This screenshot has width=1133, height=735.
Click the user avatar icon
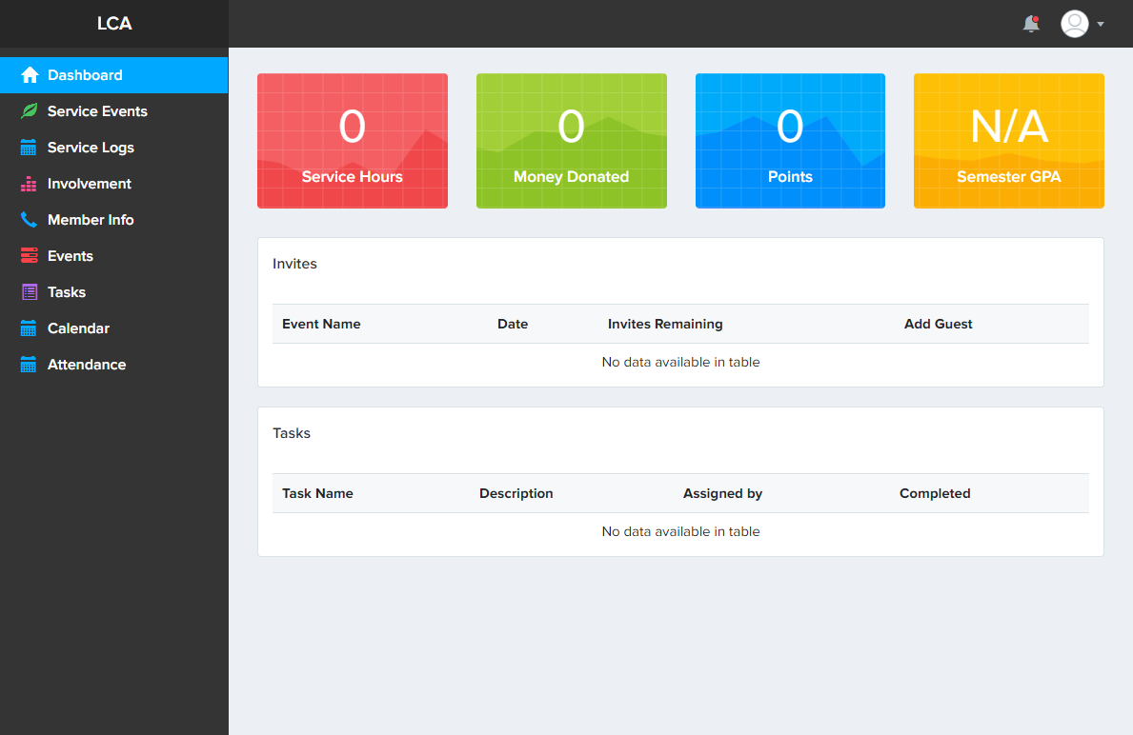[1075, 24]
